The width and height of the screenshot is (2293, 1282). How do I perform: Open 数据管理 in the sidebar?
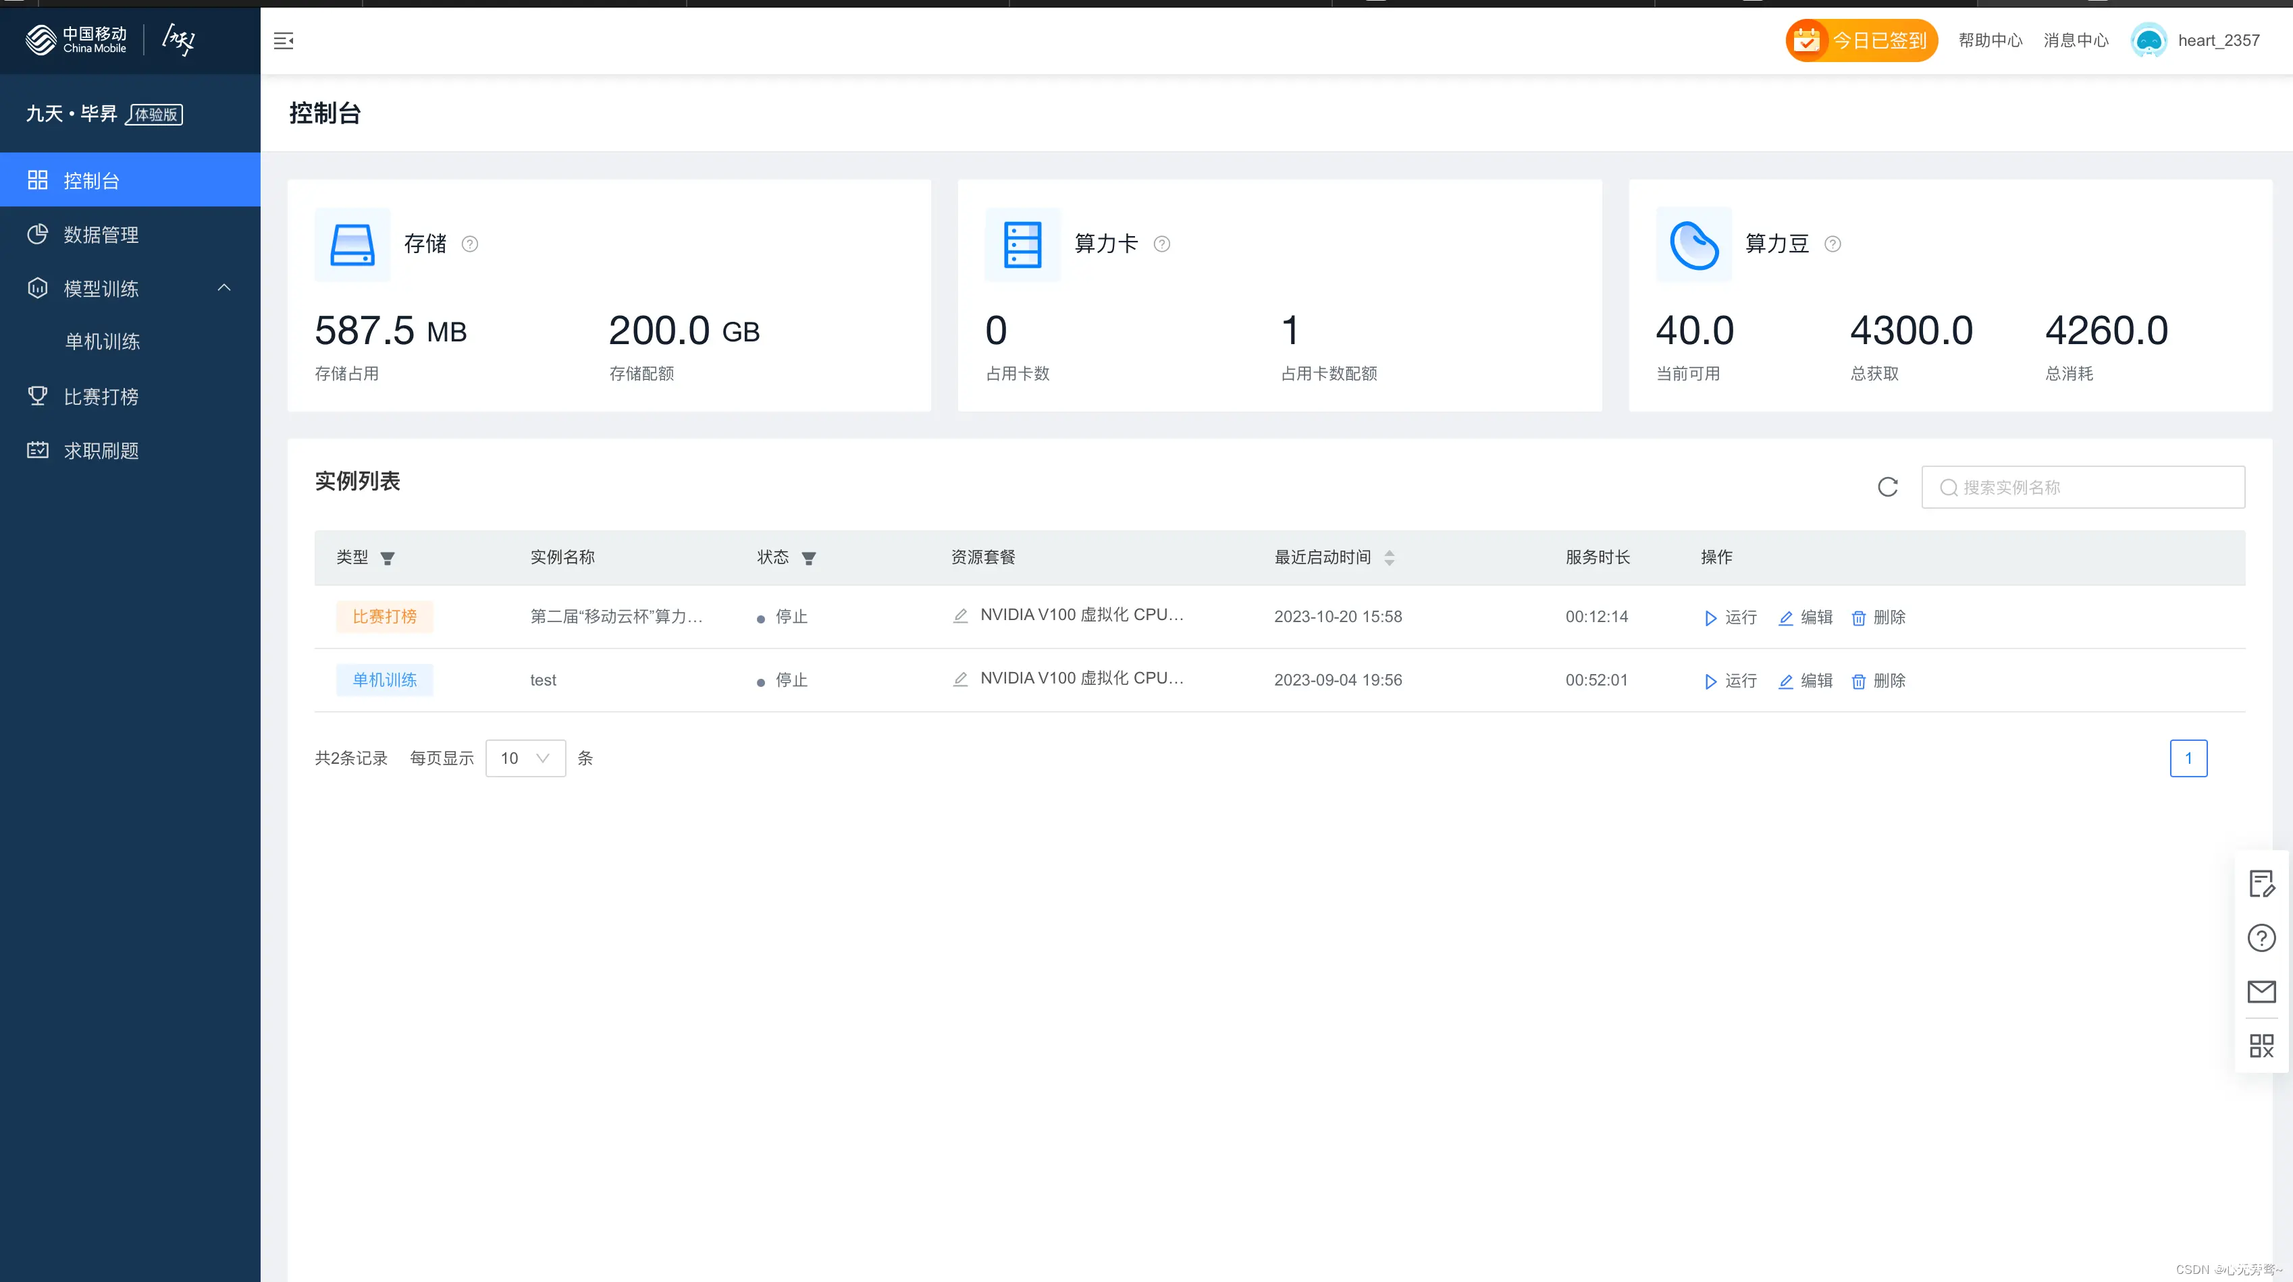pyautogui.click(x=130, y=234)
